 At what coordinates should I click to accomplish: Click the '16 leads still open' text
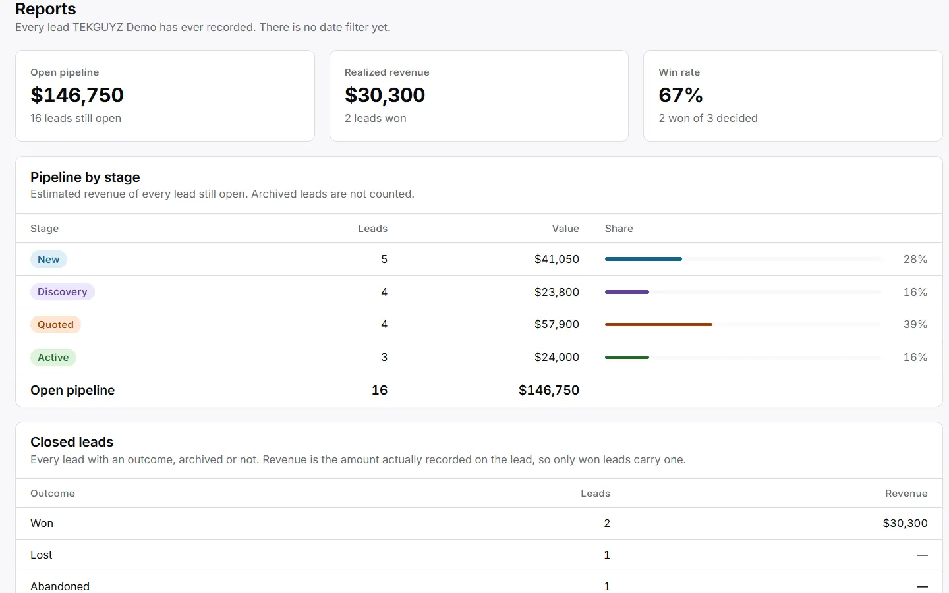(76, 118)
